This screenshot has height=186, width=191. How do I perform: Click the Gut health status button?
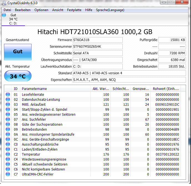[x=18, y=52]
